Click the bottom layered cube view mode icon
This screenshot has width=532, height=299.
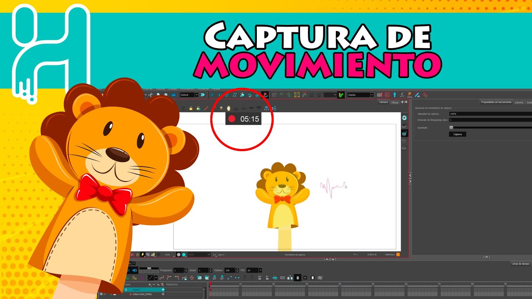[404, 148]
